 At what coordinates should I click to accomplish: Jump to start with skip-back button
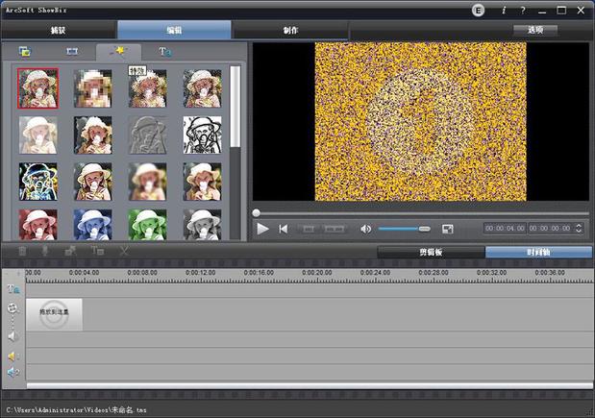(x=283, y=229)
